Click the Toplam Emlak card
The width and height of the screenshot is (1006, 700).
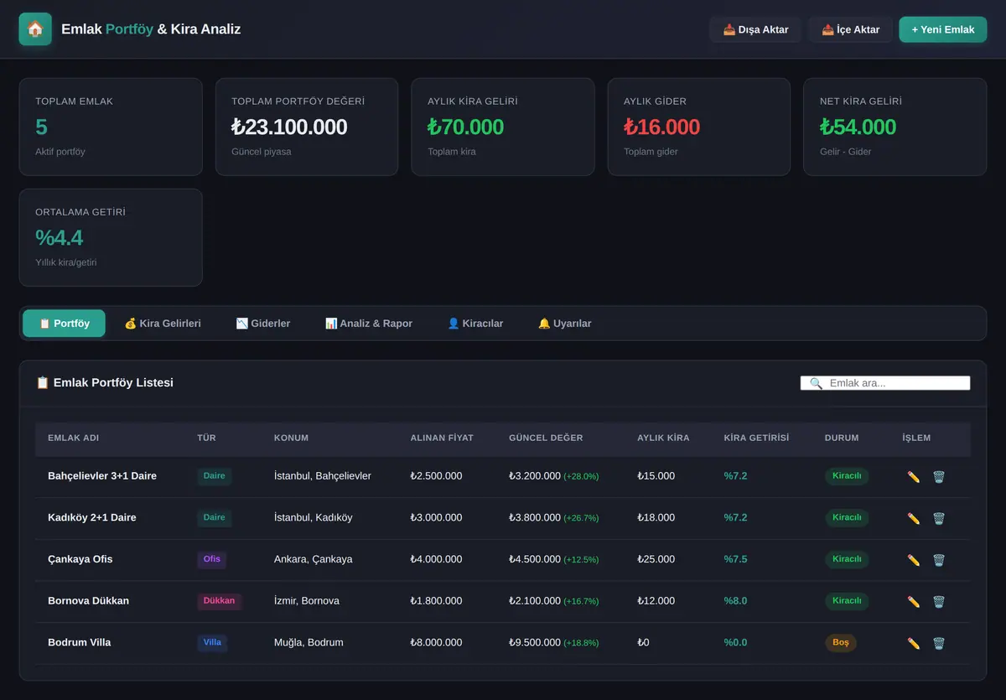click(x=111, y=127)
